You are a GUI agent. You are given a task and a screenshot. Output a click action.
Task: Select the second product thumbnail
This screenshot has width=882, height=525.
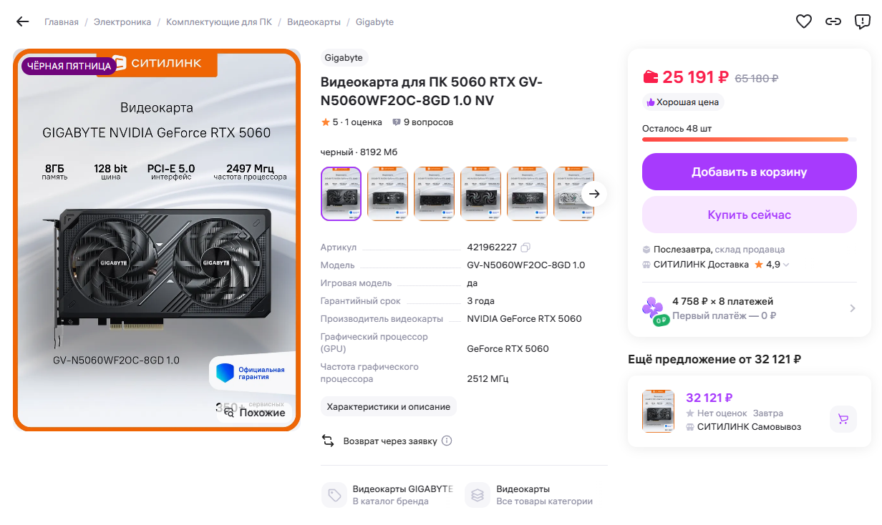(387, 194)
